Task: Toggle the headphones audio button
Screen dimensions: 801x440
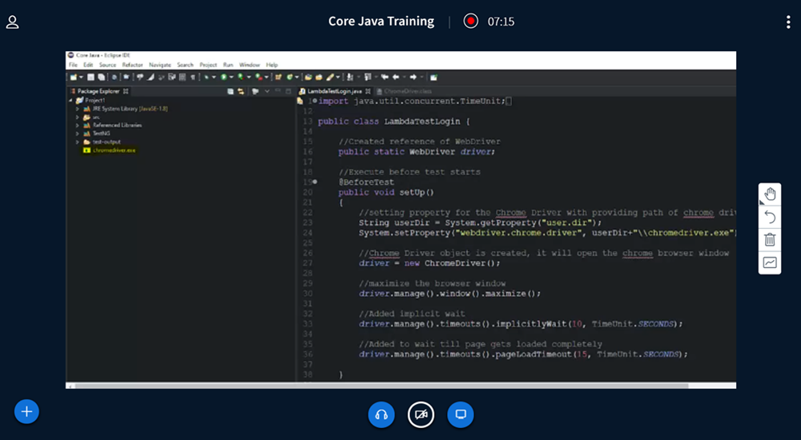Action: coord(381,414)
